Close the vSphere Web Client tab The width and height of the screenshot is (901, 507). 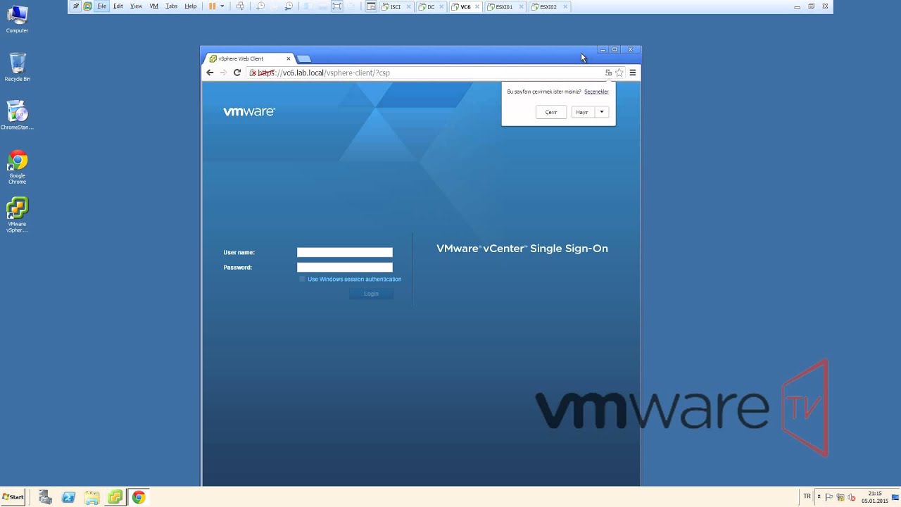point(288,58)
